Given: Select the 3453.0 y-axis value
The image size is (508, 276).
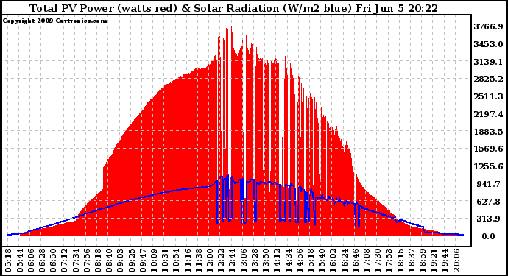Looking at the screenshot, I should pos(488,44).
